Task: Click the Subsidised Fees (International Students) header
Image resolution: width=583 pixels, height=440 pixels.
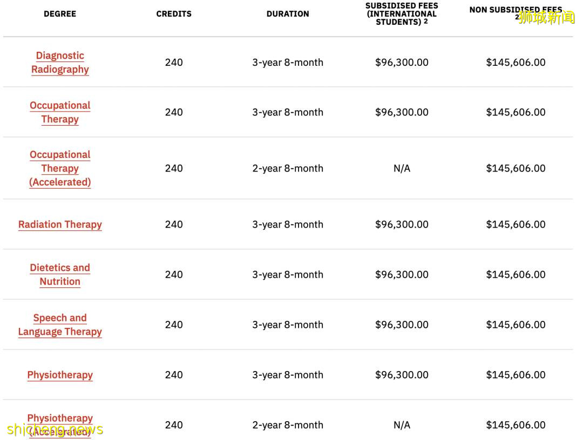Action: (x=402, y=14)
